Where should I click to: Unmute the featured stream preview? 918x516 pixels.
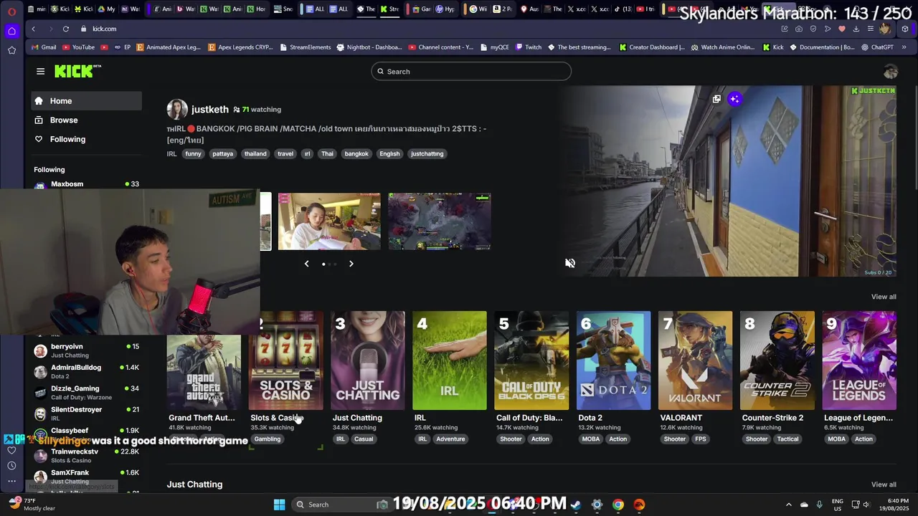click(570, 263)
